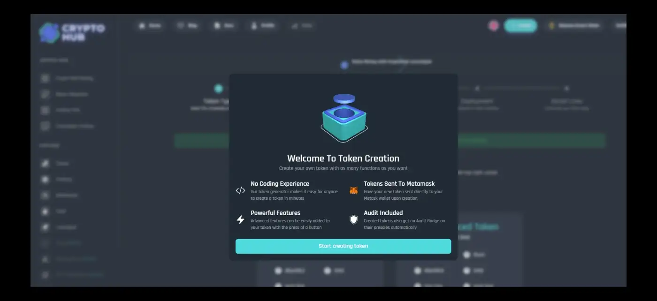Click the lightning bolt Powerful Features icon
This screenshot has height=301, width=657.
point(240,219)
